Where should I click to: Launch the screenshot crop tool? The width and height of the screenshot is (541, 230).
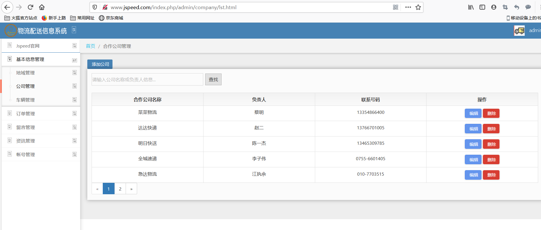tap(505, 7)
